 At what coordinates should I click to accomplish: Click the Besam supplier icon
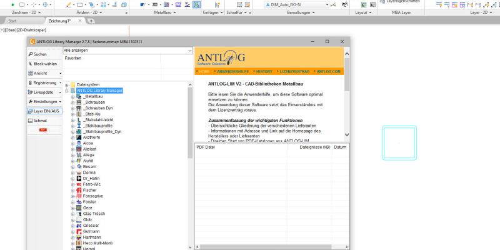(x=79, y=167)
